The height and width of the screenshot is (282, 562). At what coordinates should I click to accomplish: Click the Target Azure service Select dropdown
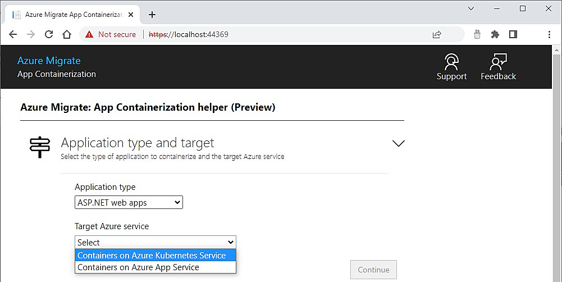pyautogui.click(x=156, y=242)
